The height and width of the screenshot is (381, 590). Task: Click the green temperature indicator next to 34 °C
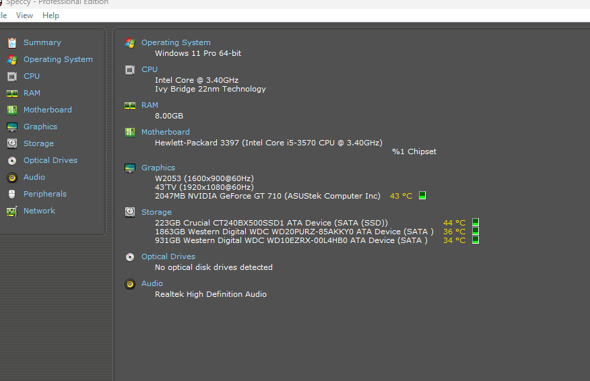(476, 240)
